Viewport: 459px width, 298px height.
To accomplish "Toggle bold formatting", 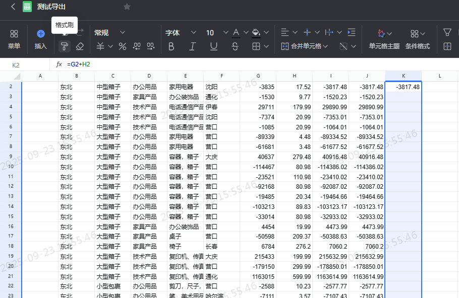I will pyautogui.click(x=171, y=46).
